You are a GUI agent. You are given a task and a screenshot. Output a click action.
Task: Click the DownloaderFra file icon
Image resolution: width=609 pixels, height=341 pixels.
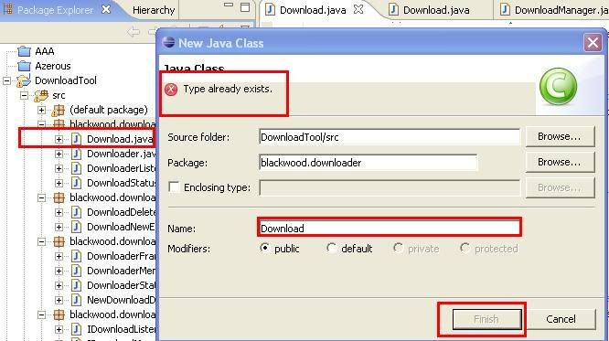(77, 256)
